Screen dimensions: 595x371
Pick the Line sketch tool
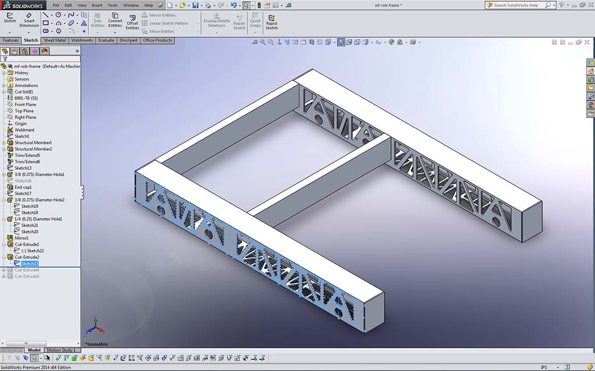(x=46, y=14)
